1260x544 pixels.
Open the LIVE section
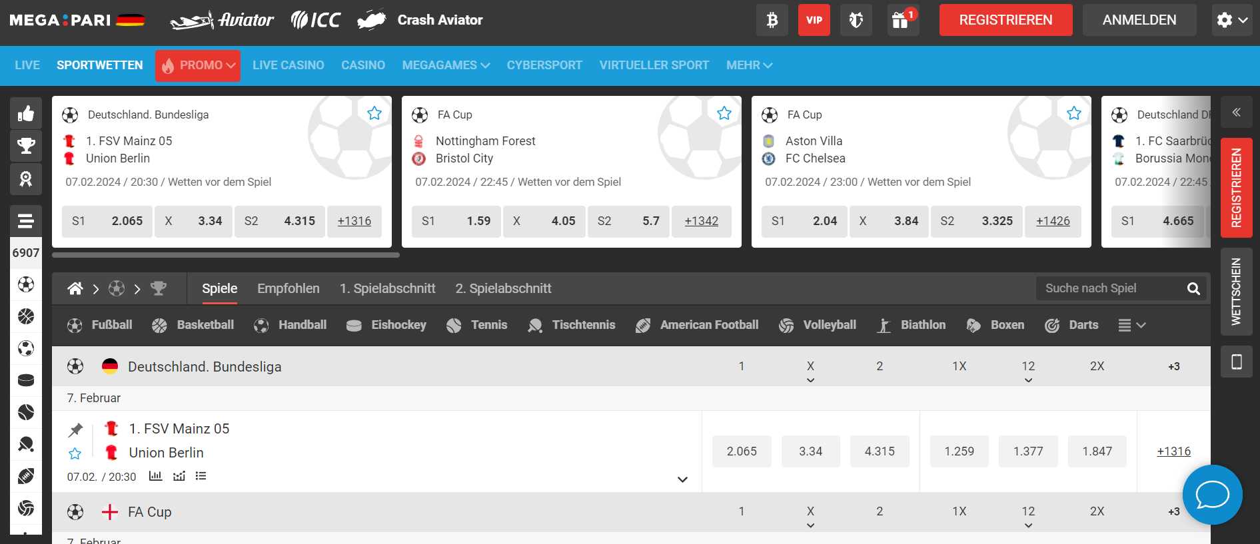pyautogui.click(x=27, y=65)
